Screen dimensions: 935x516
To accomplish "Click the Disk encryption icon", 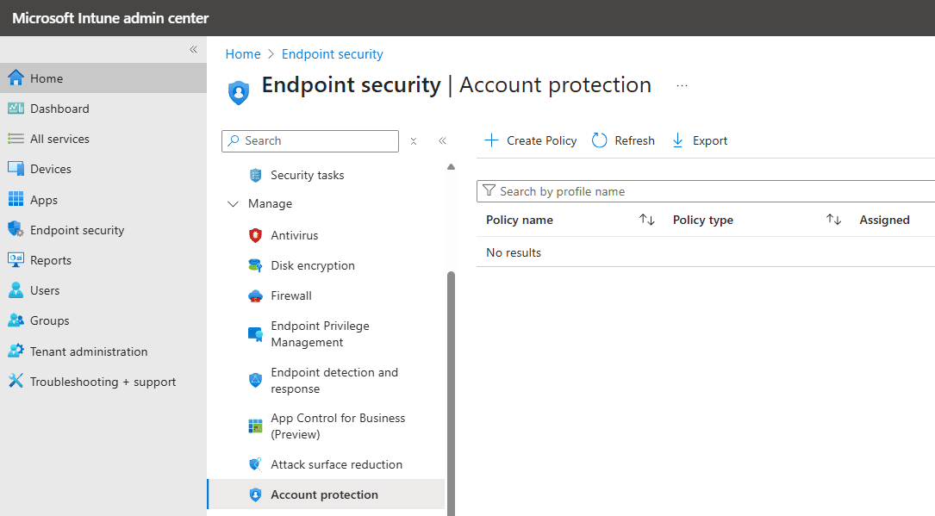I will point(255,265).
